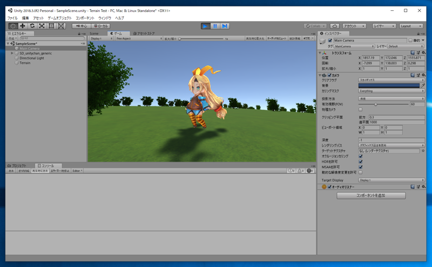Click the Hierarchy panel lock icon
Screen dimensions: 432x267
coord(79,34)
